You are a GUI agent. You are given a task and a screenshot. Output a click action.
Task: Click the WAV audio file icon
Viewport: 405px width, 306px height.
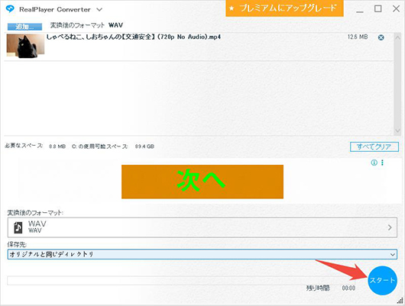pos(18,227)
